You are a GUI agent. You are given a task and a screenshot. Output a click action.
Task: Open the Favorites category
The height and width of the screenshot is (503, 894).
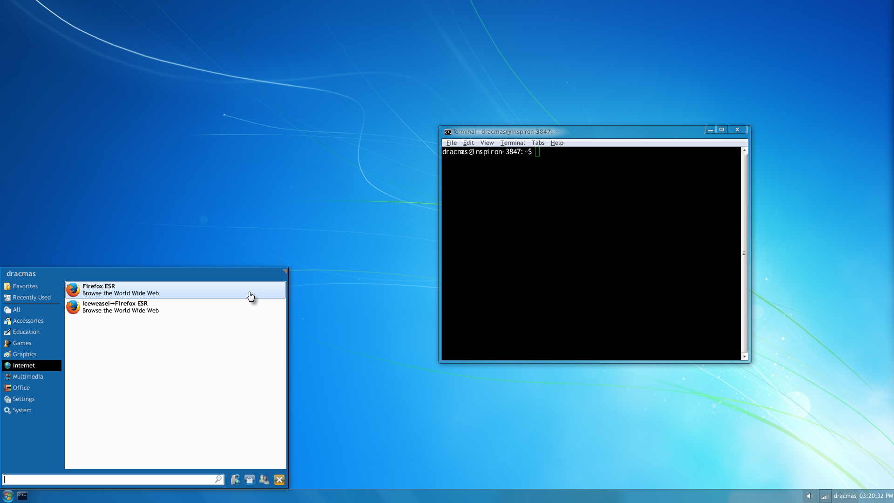pyautogui.click(x=32, y=286)
